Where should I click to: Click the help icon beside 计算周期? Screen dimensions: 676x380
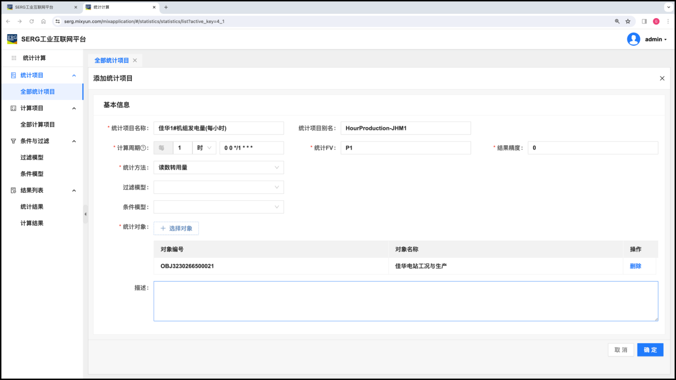tap(143, 148)
